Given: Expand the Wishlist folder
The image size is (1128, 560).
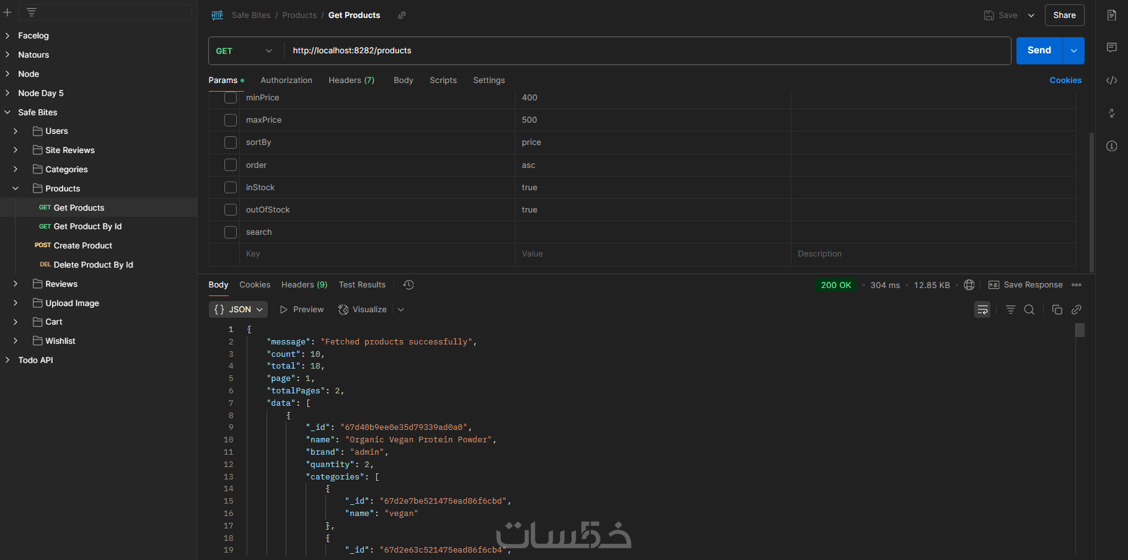Looking at the screenshot, I should pos(15,341).
